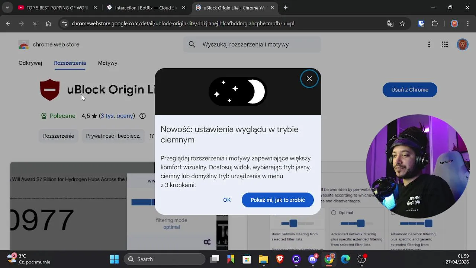Go back to previous page
476x268 pixels.
point(8,23)
